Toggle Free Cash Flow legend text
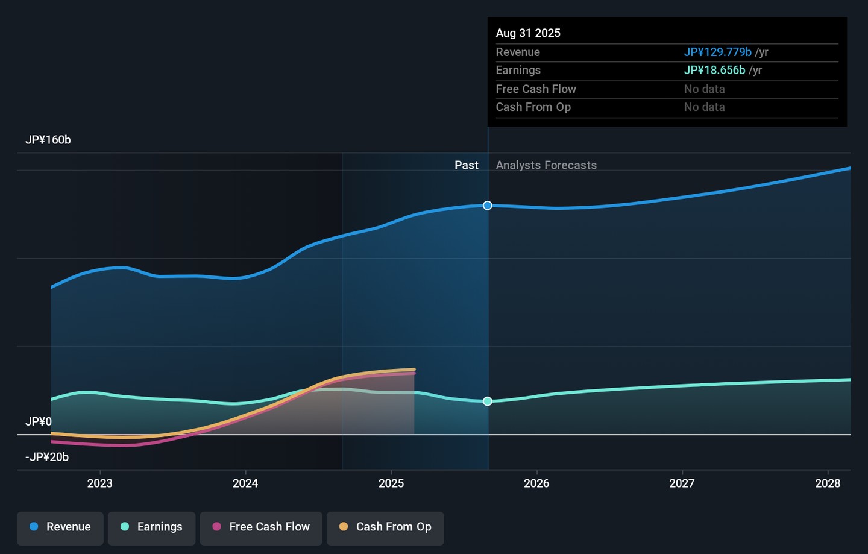The image size is (868, 554). click(269, 527)
